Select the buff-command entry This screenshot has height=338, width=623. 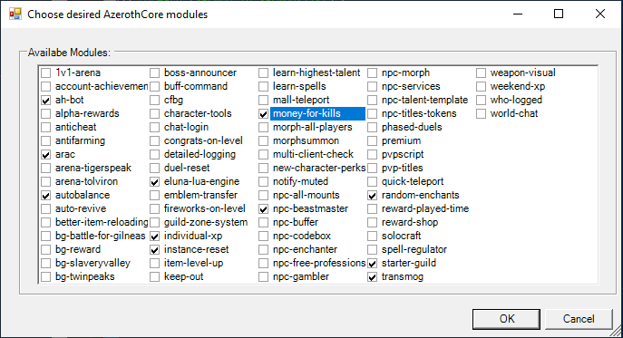(196, 86)
